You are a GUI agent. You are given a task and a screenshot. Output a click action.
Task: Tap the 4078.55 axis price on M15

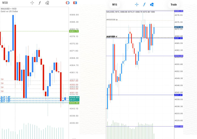[x=178, y=15]
